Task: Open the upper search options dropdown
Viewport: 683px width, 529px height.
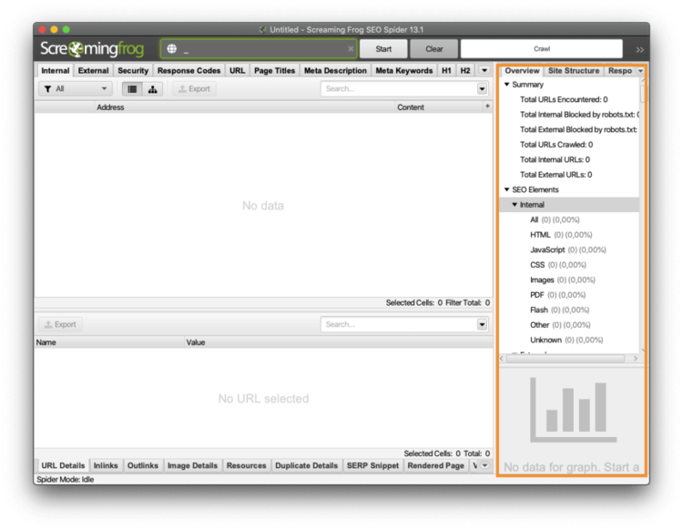Action: pyautogui.click(x=483, y=89)
